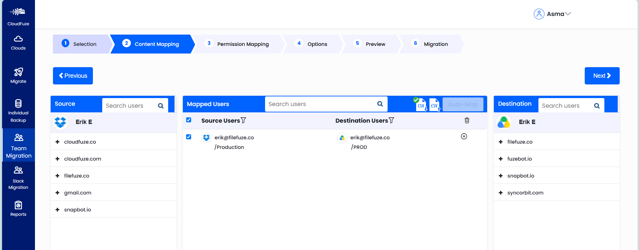This screenshot has height=250, width=639.
Task: Expand source domain cloudfuze.co
Action: click(x=57, y=142)
